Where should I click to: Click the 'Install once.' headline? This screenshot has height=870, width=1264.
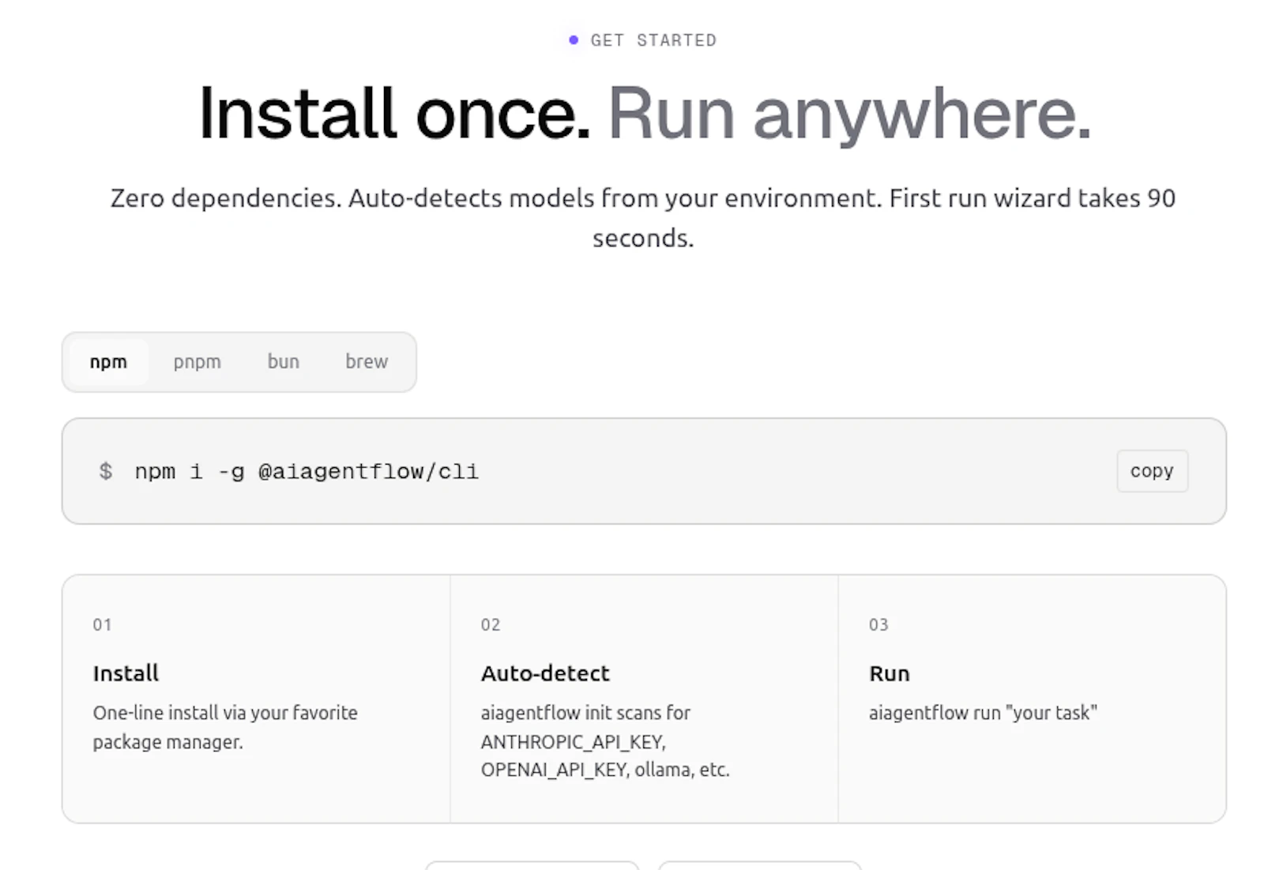(394, 113)
